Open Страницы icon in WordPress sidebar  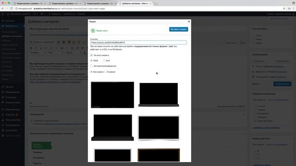tap(3, 97)
